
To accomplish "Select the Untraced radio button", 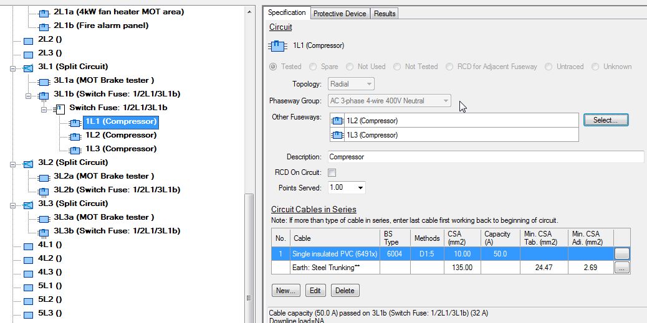I will [549, 67].
